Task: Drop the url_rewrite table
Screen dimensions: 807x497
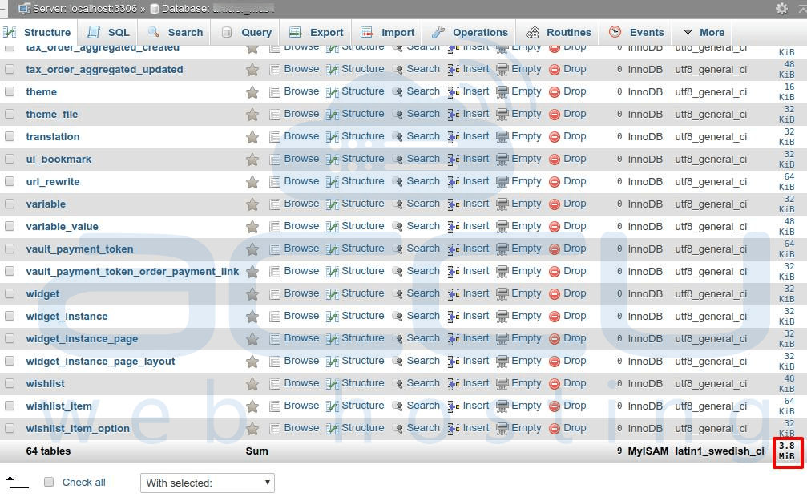Action: [575, 181]
